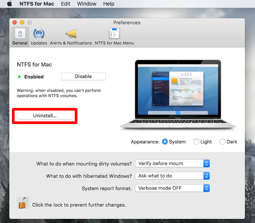Open the System report format dropdown
Screen dimensions: 255x223
pos(172,188)
